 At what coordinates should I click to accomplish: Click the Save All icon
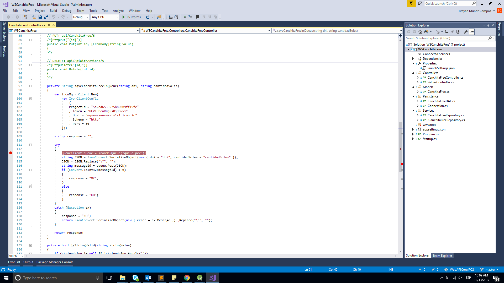click(46, 17)
